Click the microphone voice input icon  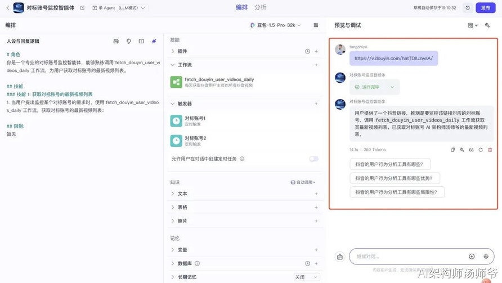click(486, 257)
